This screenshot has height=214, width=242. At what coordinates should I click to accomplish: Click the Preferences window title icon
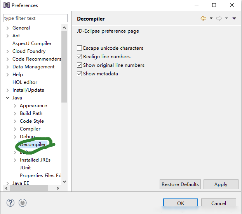point(7,5)
